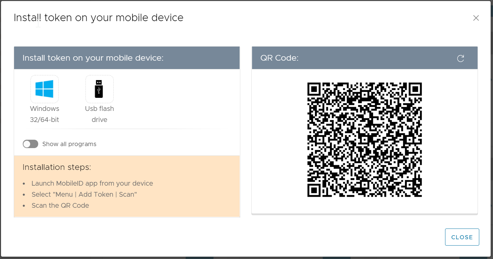This screenshot has width=493, height=259.
Task: Click the "Menu | Add Token | Scan" step
Action: 84,194
